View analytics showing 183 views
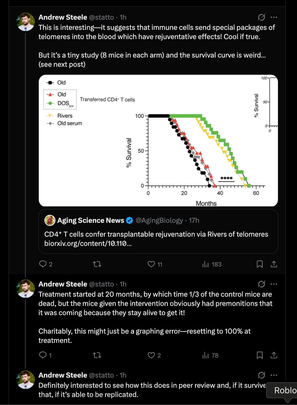 coord(205,264)
